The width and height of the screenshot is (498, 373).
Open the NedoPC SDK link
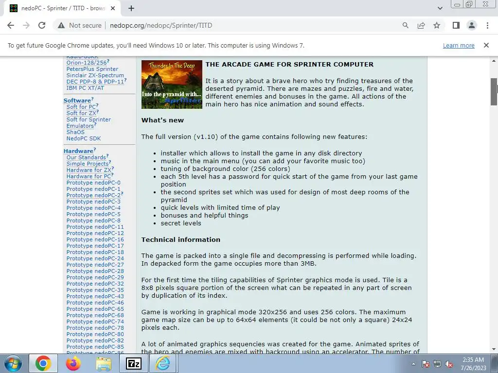pos(84,138)
